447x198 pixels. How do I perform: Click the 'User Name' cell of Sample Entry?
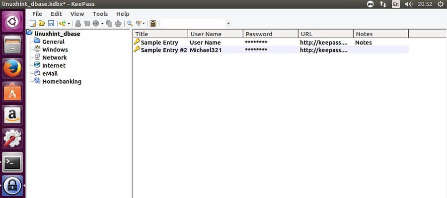205,43
